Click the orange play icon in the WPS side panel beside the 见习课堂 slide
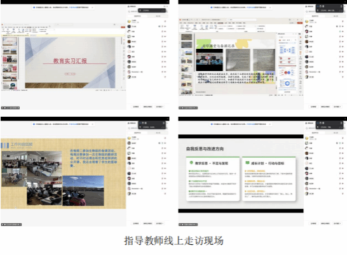 point(301,37)
